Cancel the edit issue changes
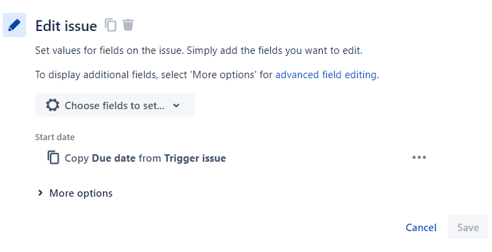Screen dimensions: 492x252 [x=421, y=227]
